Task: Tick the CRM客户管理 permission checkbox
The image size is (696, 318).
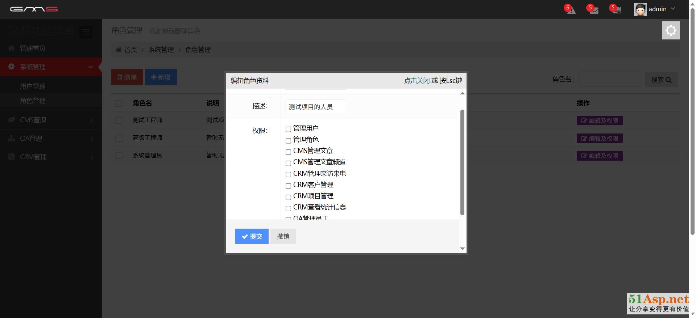Action: pos(288,186)
